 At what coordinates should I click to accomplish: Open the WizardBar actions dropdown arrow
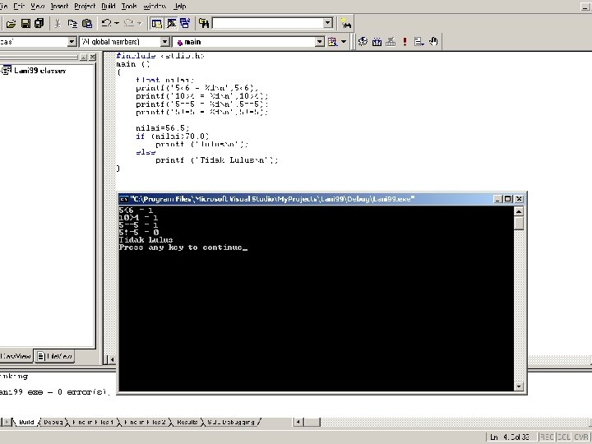344,42
